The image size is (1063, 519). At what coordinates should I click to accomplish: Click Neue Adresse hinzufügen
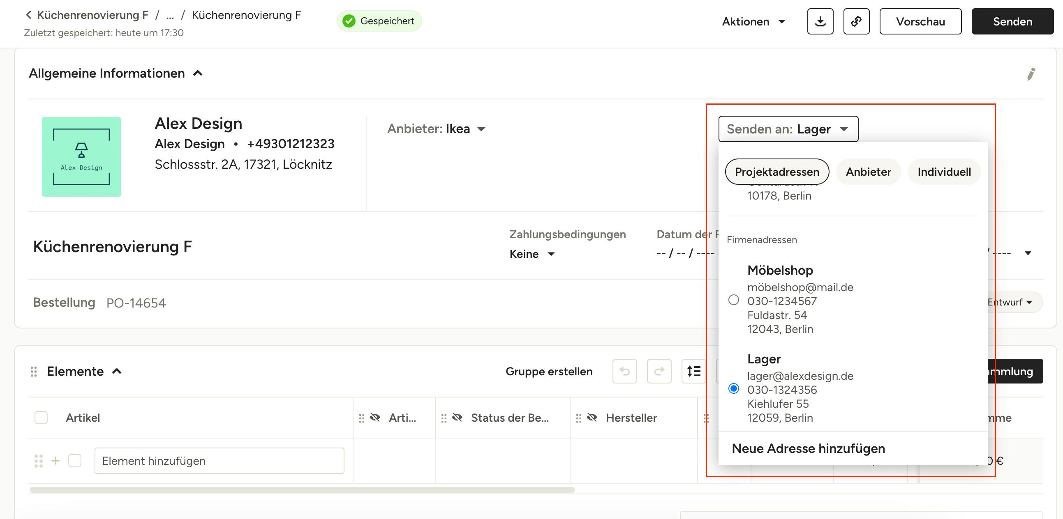808,448
